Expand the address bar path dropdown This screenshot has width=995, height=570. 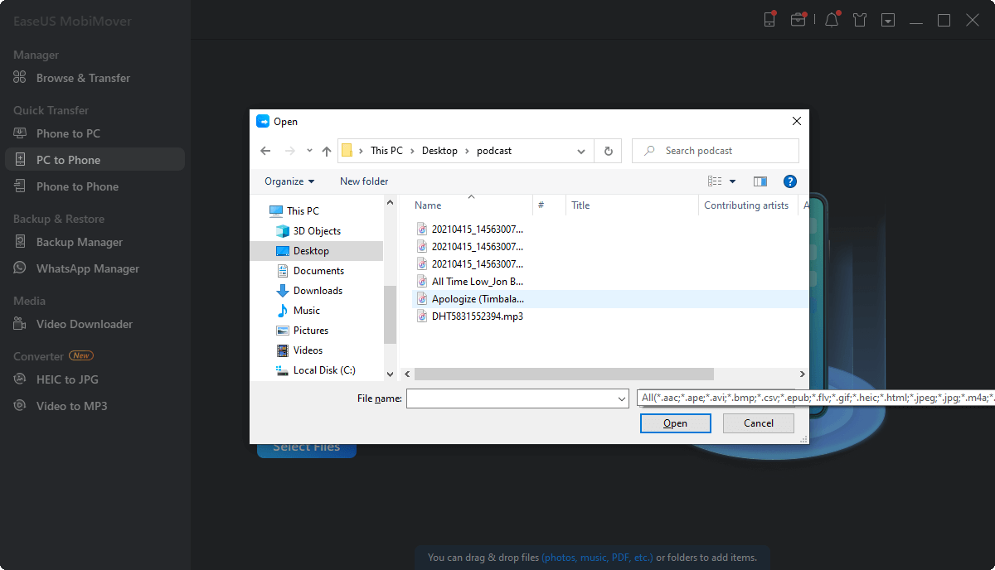580,151
